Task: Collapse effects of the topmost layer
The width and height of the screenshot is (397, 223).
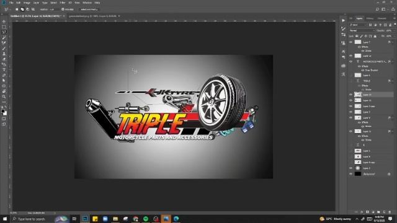Action: 393,42
